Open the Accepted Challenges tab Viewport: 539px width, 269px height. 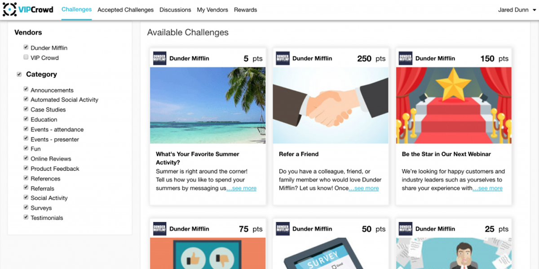coord(125,10)
